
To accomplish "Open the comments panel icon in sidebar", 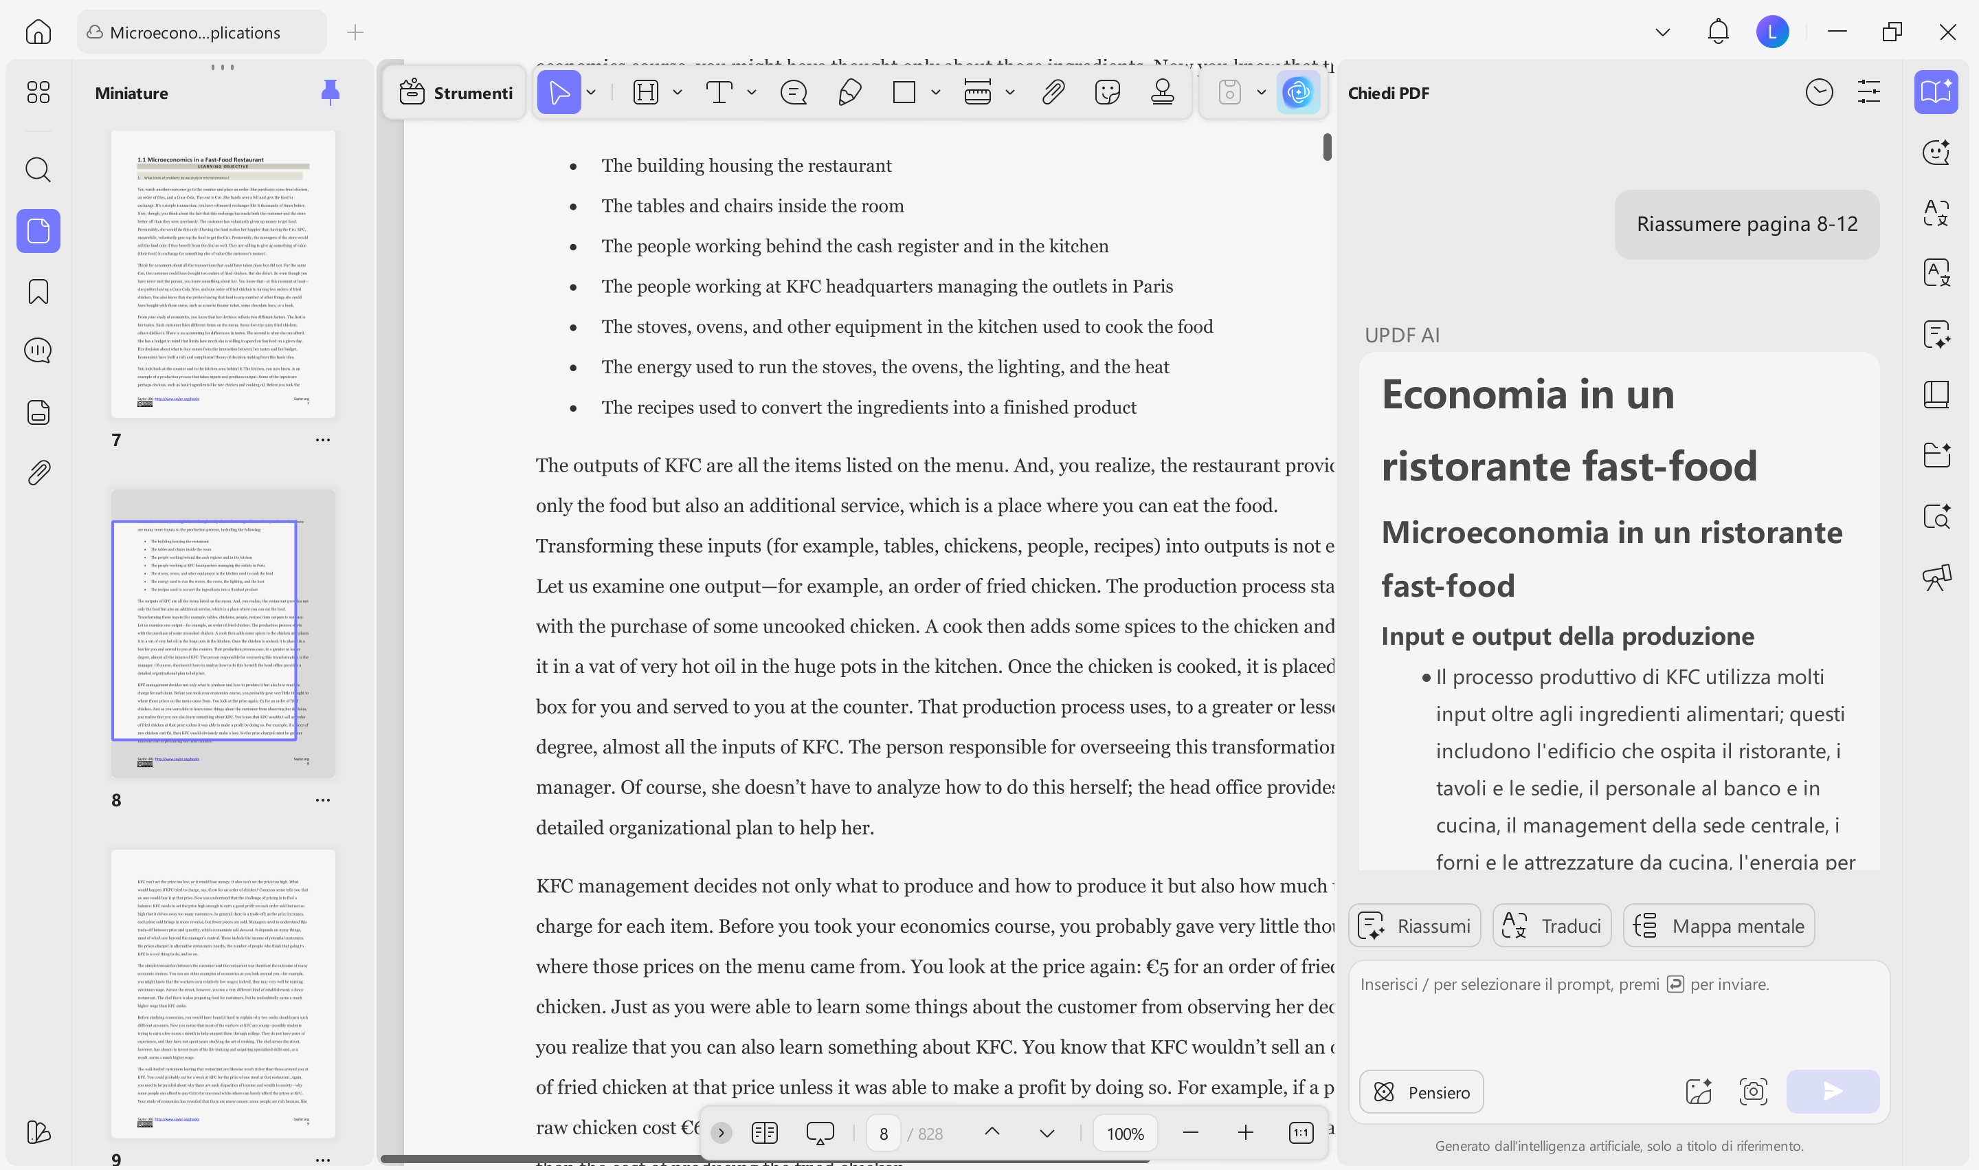I will click(x=38, y=351).
